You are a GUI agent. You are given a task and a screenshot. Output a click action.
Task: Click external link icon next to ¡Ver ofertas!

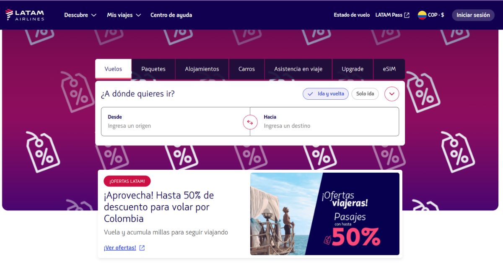(142, 248)
